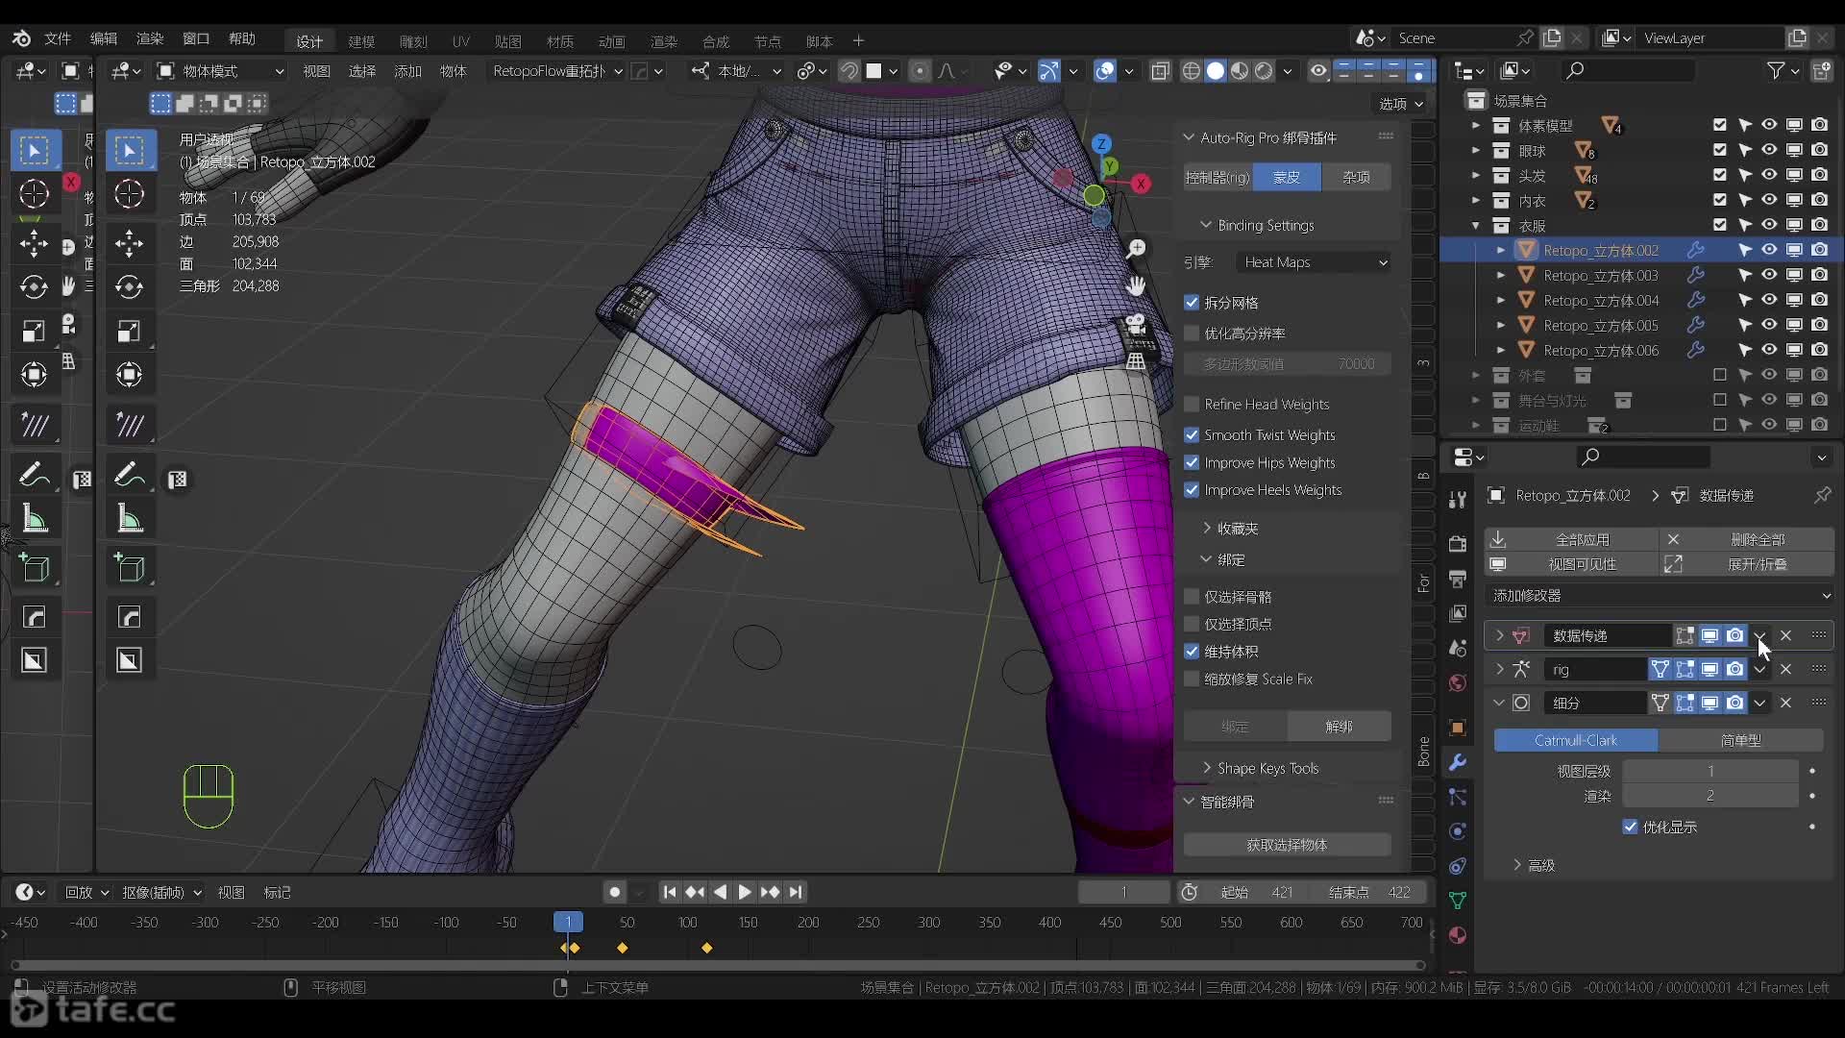Expand the 高级 section

(x=1534, y=866)
